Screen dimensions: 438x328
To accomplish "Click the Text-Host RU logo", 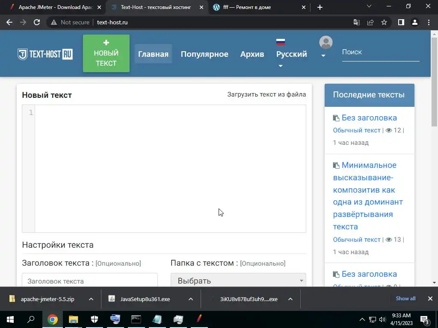I will (x=45, y=54).
